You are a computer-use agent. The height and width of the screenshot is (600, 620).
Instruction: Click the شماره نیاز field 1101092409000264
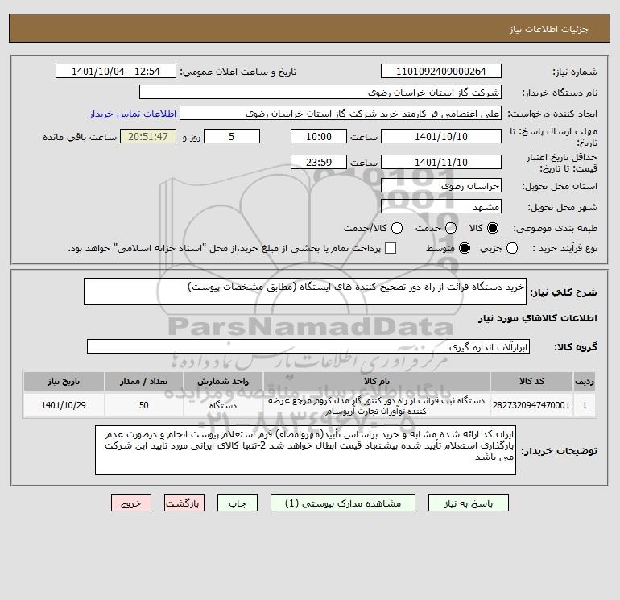coord(441,72)
